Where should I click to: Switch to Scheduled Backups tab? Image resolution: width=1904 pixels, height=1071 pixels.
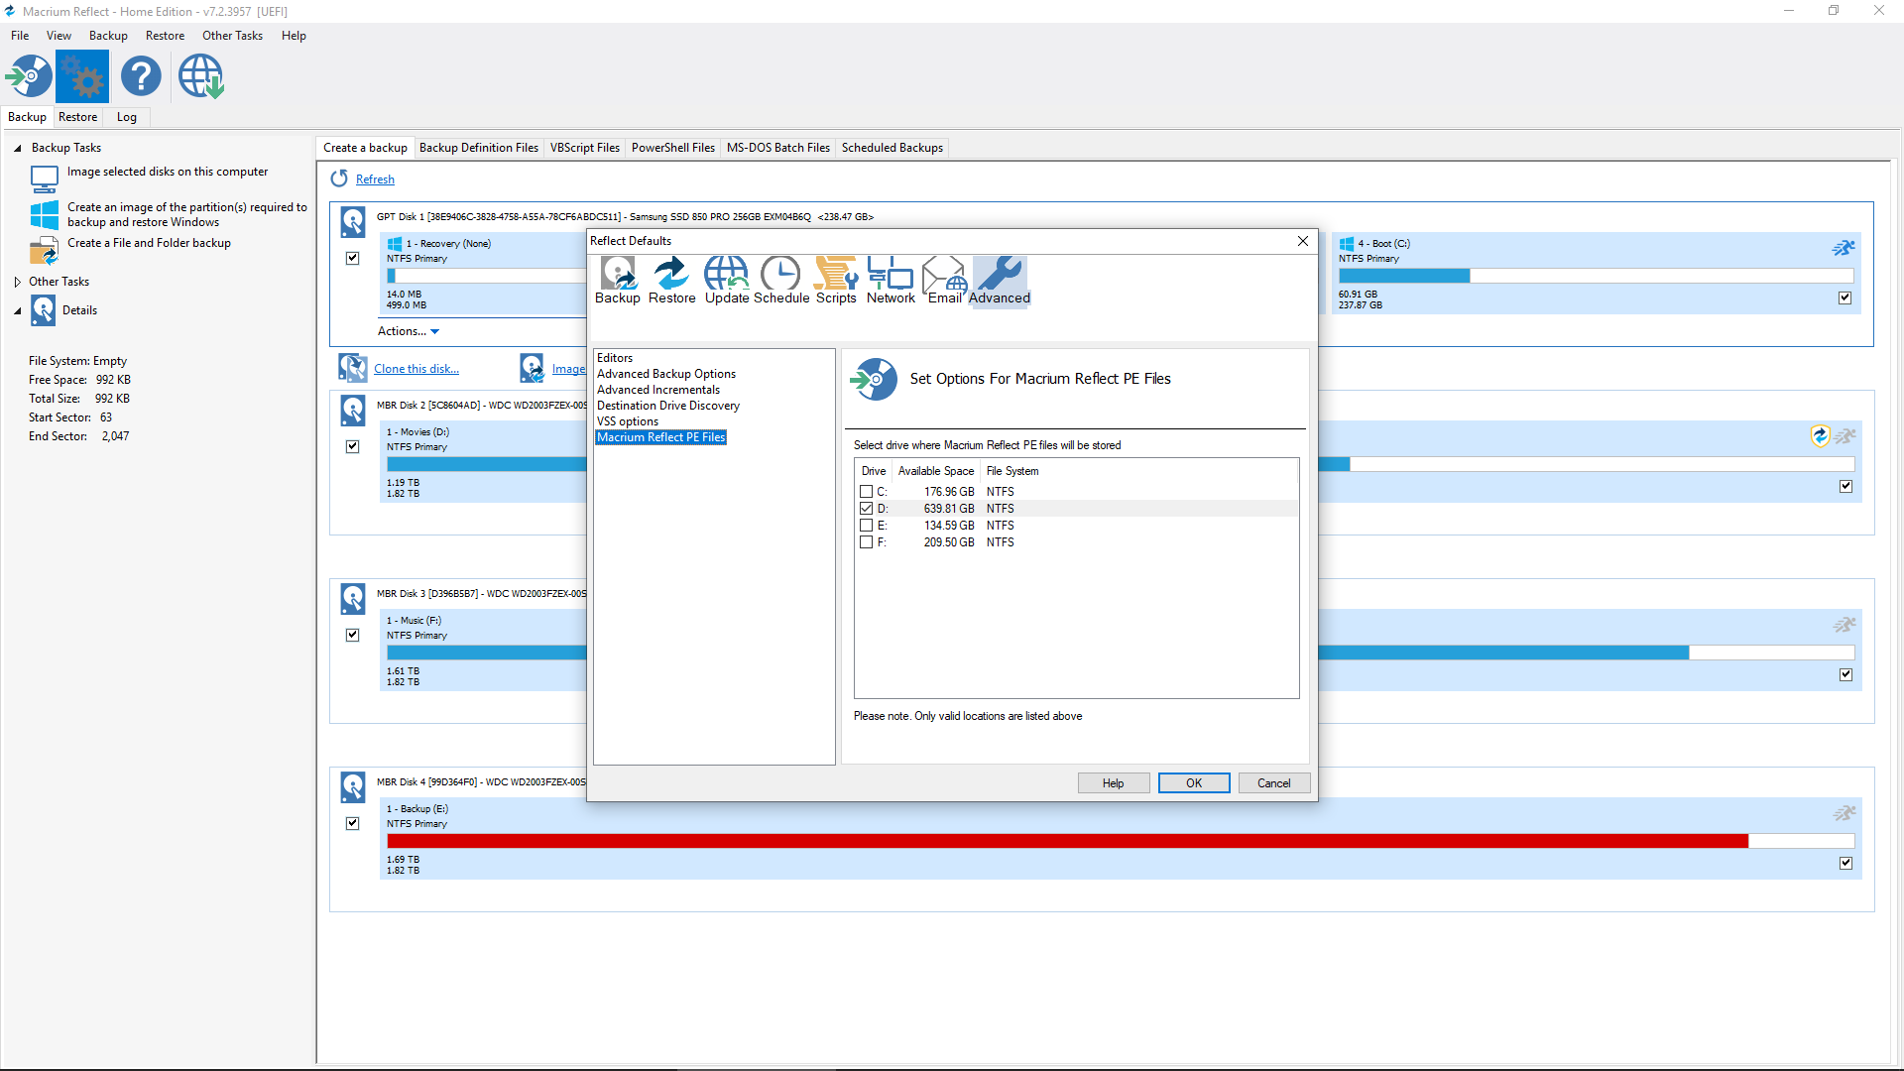[x=892, y=148]
